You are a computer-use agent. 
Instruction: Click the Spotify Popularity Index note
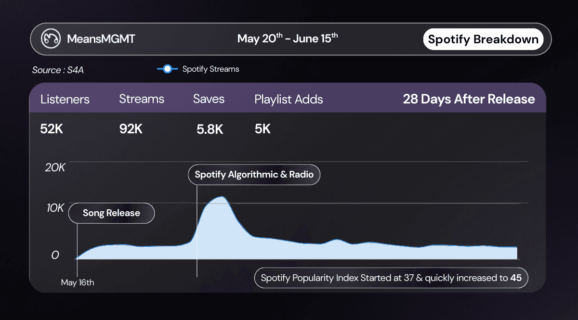[391, 278]
